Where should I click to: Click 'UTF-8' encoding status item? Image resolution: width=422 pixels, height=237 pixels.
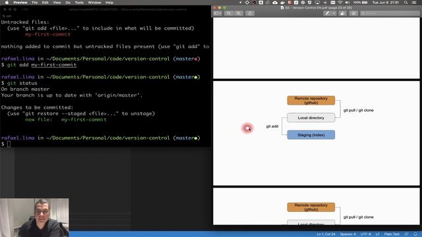(366, 234)
